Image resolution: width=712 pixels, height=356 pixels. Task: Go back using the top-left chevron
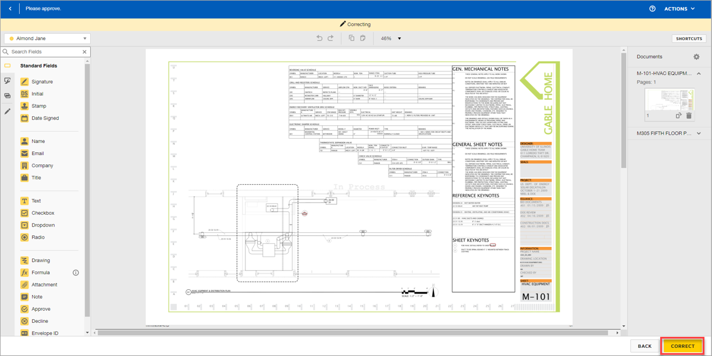pyautogui.click(x=10, y=9)
